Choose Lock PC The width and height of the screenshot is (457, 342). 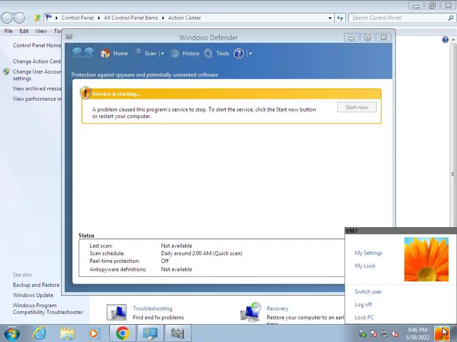(364, 317)
